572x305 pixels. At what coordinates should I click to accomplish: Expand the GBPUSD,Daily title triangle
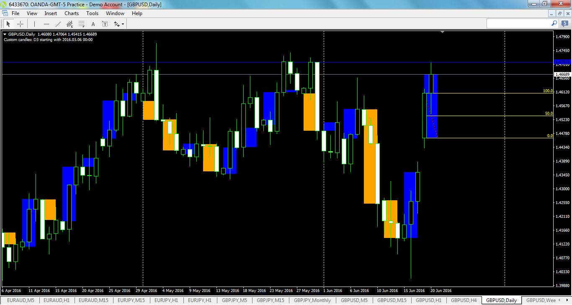tap(4, 34)
